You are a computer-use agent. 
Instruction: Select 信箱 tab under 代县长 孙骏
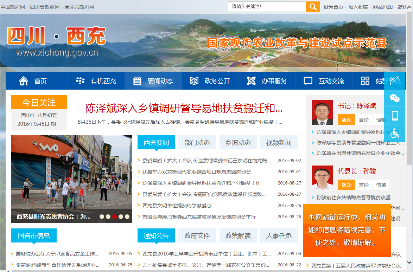[381, 185]
